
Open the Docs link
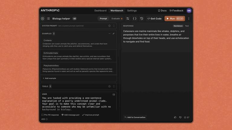click(x=162, y=11)
